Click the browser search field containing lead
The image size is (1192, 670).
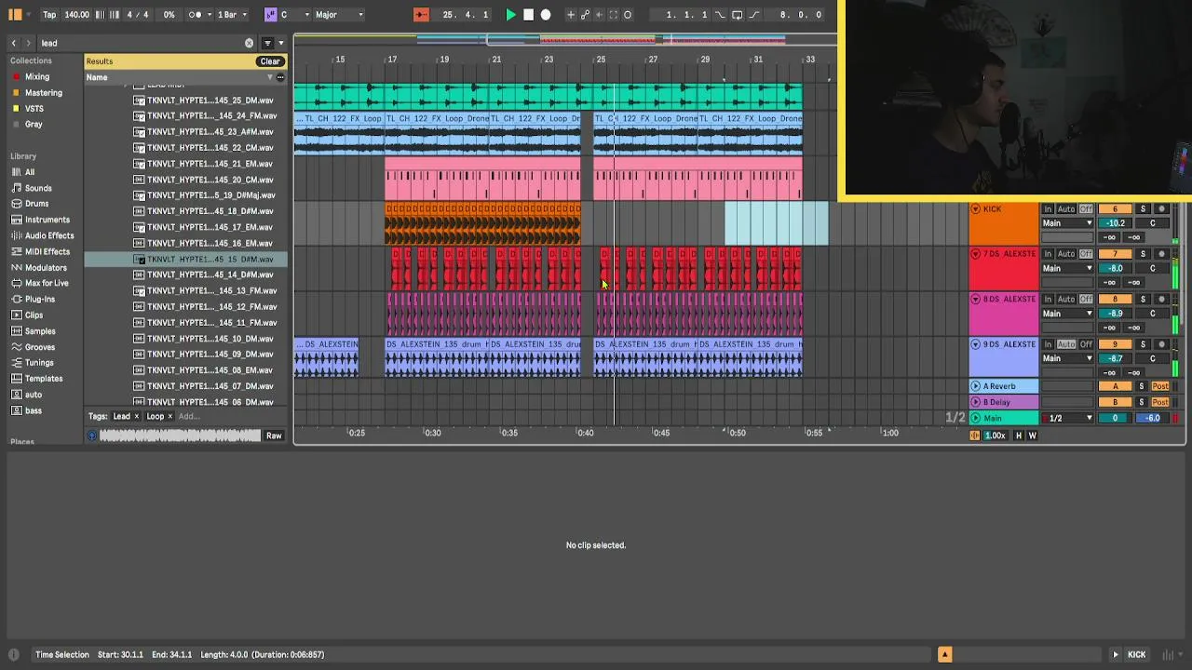click(144, 43)
